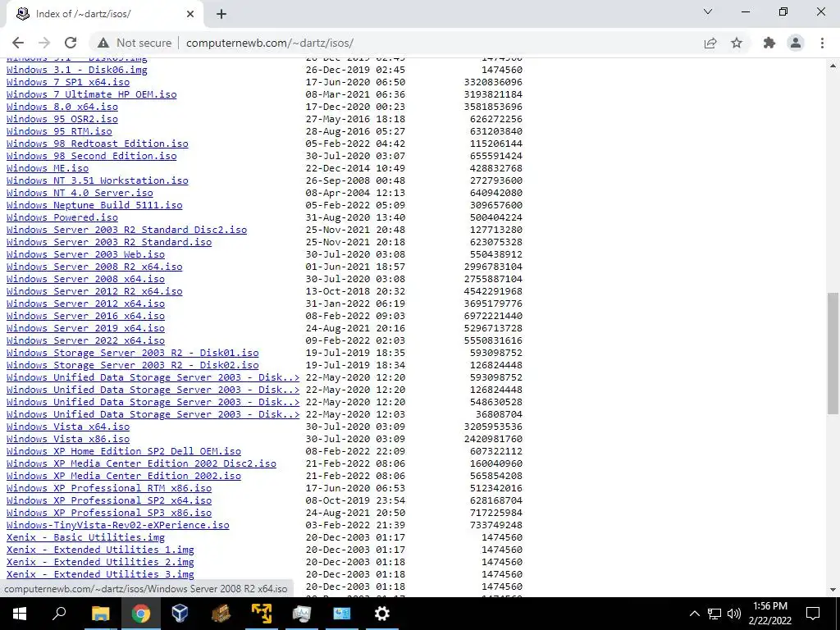This screenshot has width=840, height=630.
Task: Open the yellow network diagram taskbar app
Action: click(x=262, y=614)
